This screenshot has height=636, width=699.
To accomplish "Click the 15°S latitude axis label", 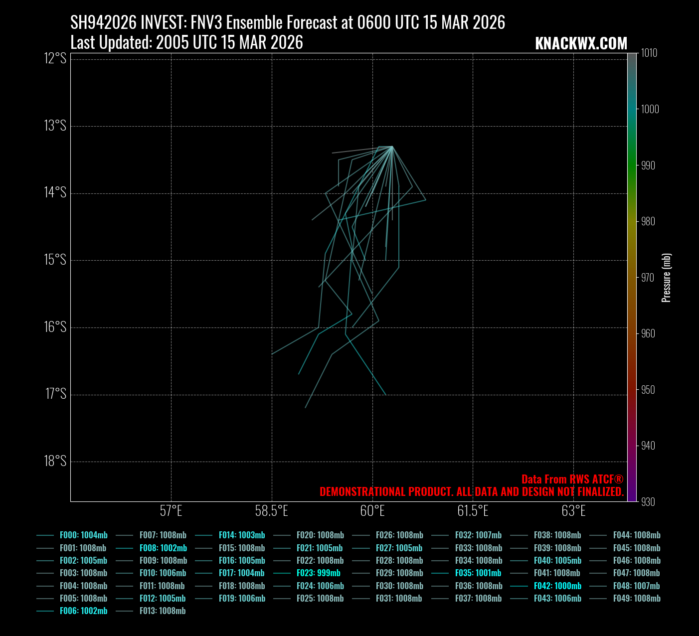I will [55, 260].
